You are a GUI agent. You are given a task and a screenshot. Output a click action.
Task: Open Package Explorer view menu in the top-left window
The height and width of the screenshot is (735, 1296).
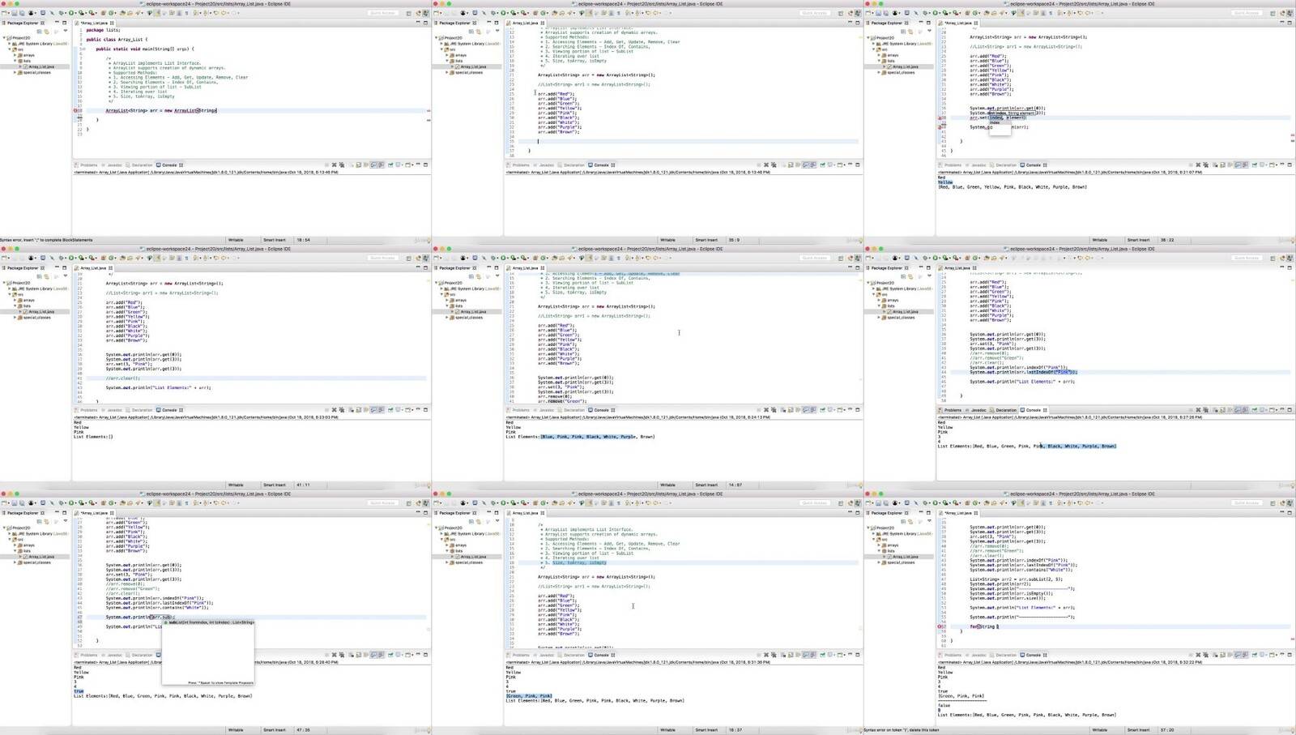click(x=65, y=31)
